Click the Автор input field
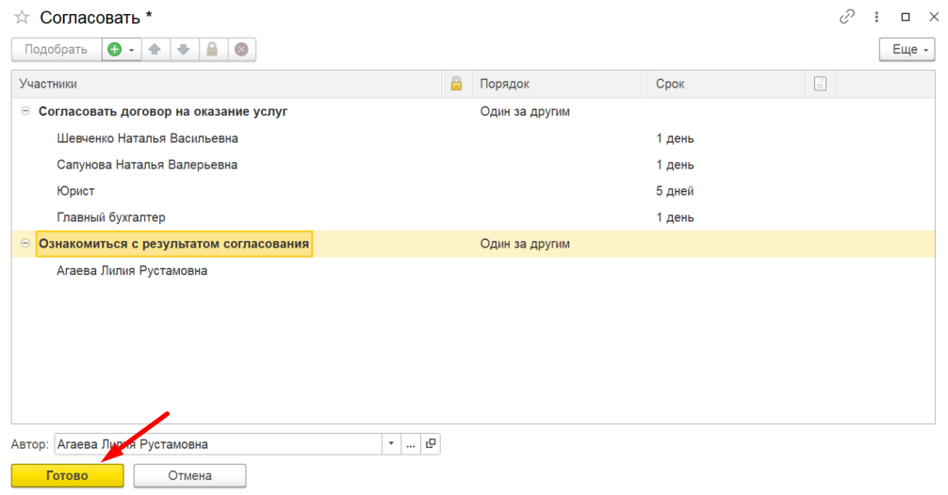The image size is (948, 495). 219,444
